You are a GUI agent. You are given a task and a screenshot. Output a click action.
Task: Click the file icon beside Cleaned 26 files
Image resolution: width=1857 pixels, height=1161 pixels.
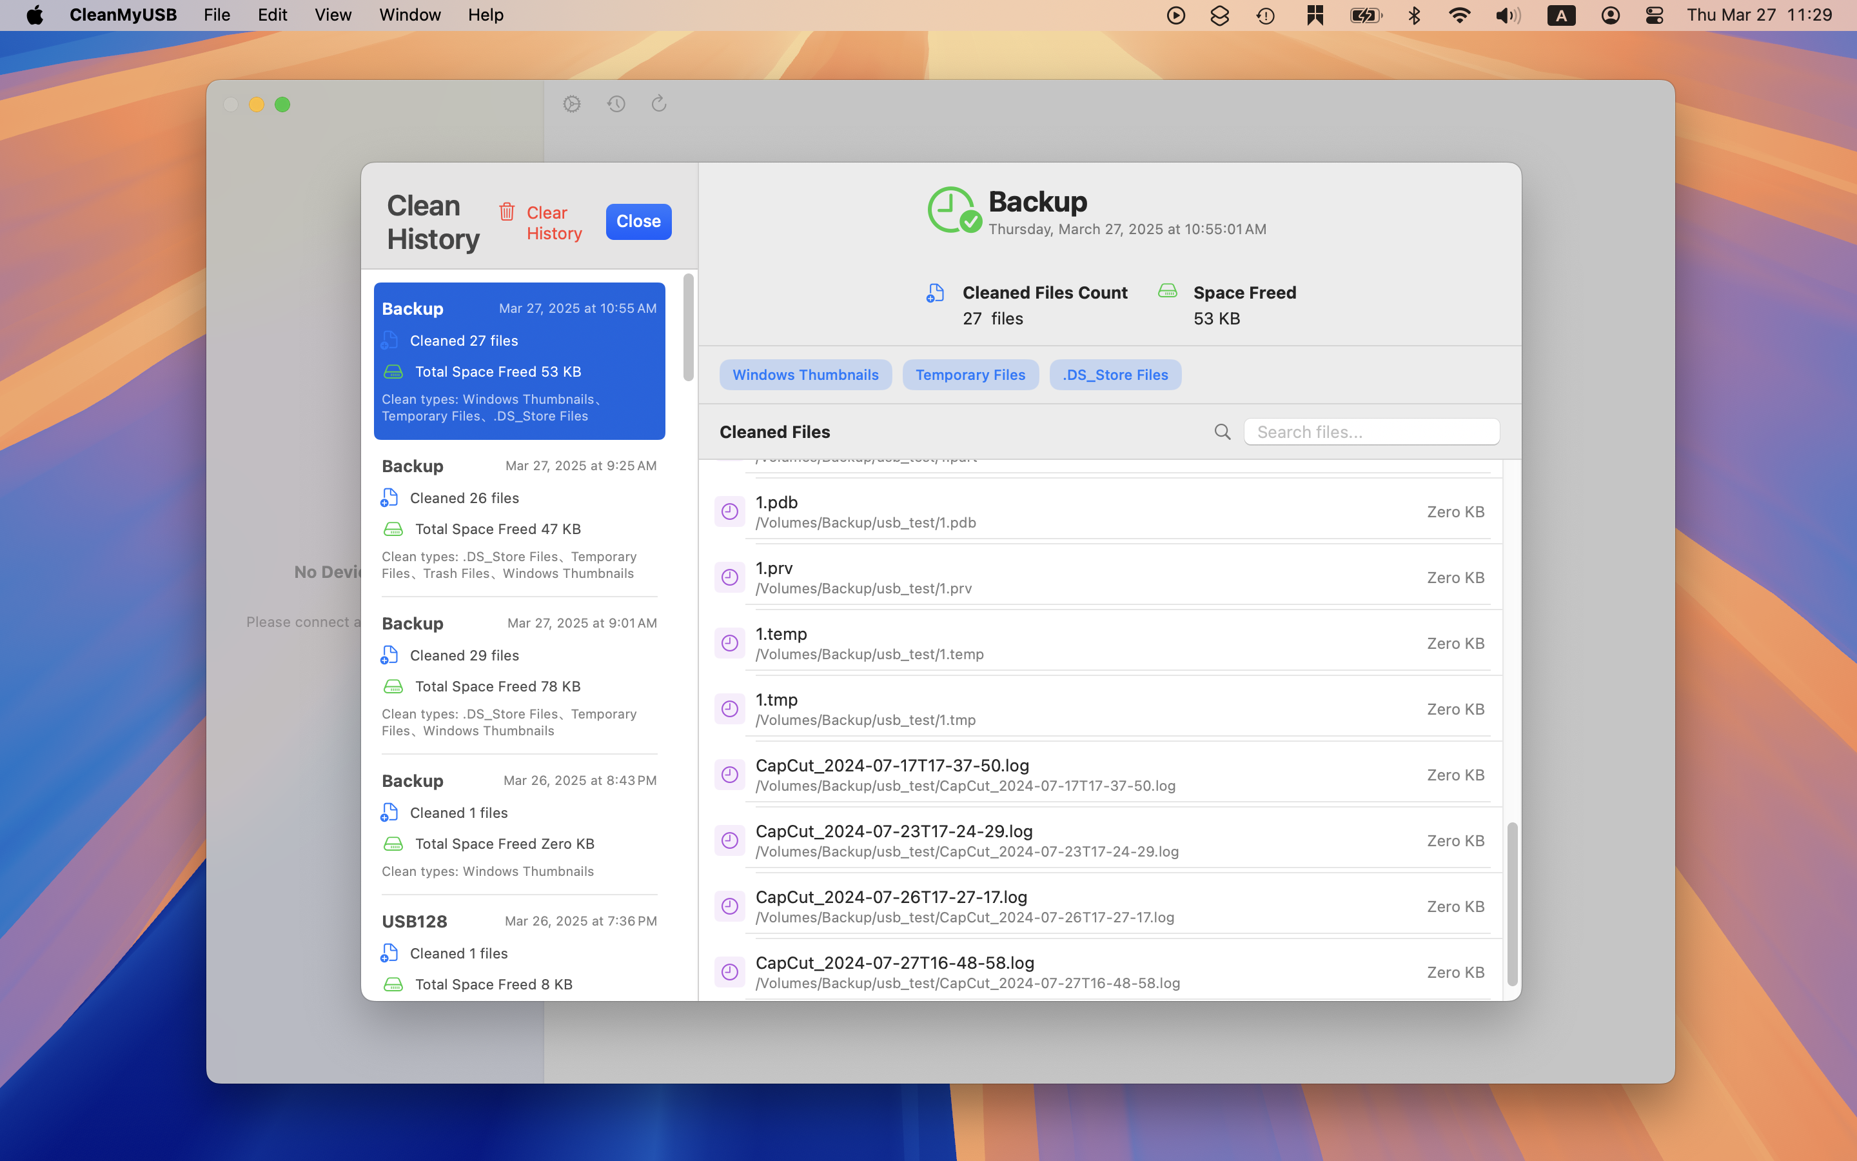(x=389, y=497)
